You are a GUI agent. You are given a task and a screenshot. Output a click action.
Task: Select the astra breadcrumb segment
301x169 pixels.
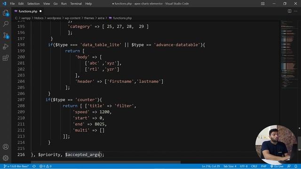click(x=101, y=18)
